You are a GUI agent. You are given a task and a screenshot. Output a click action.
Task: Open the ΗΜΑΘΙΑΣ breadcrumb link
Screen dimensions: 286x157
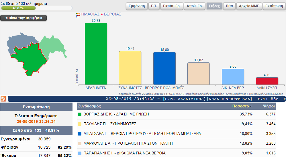tap(90, 14)
